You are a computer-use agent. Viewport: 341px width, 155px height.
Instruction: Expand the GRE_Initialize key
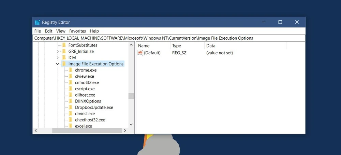pyautogui.click(x=57, y=52)
